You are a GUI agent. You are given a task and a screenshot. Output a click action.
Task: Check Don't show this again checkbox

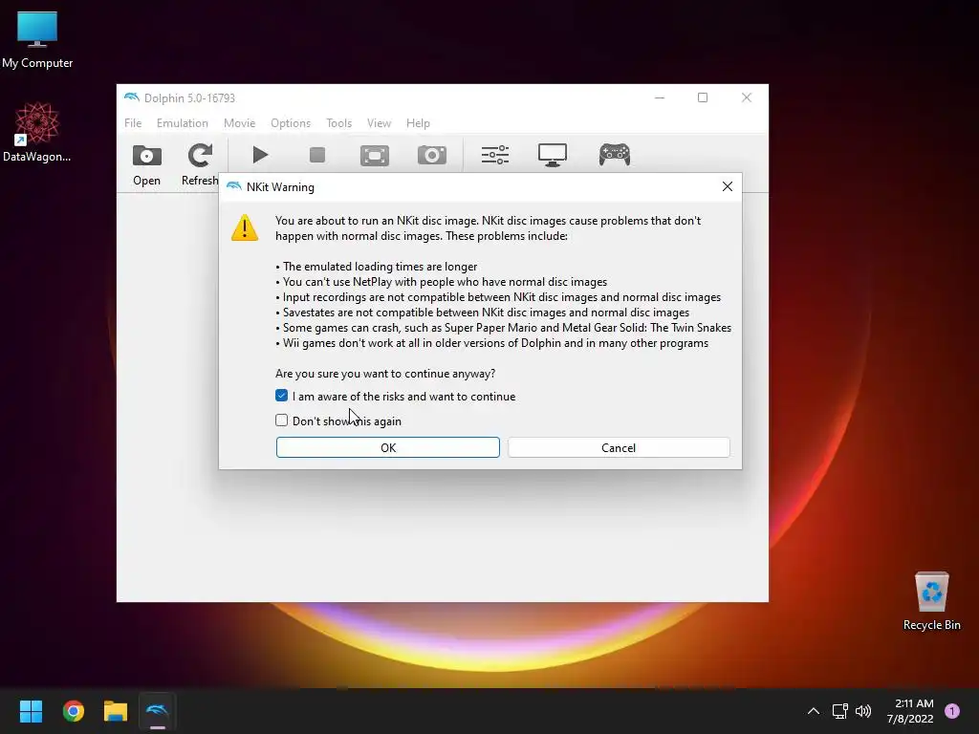tap(282, 421)
